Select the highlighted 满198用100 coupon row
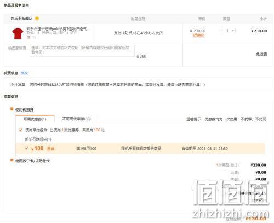The height and width of the screenshot is (223, 274). point(140,148)
